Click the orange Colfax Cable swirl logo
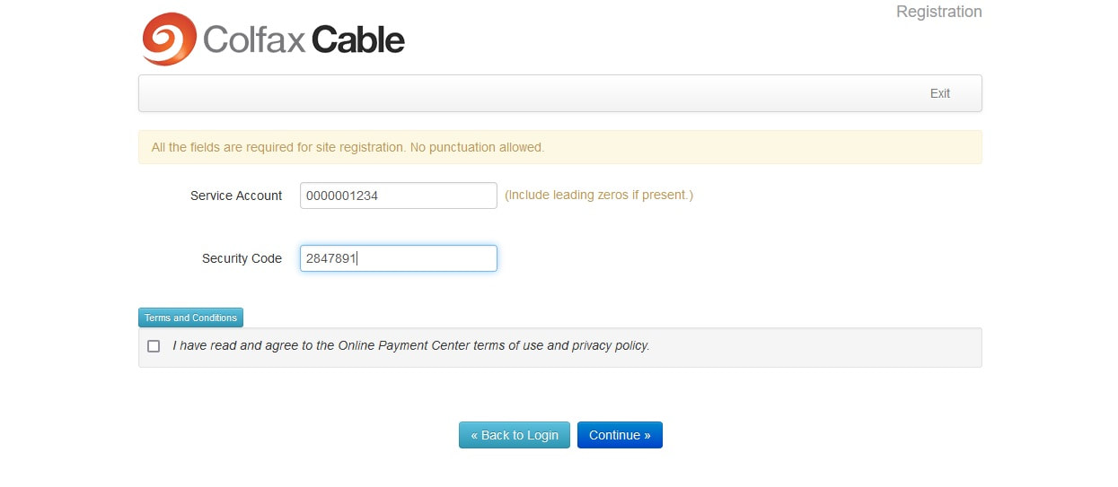This screenshot has height=487, width=1118. pos(169,39)
